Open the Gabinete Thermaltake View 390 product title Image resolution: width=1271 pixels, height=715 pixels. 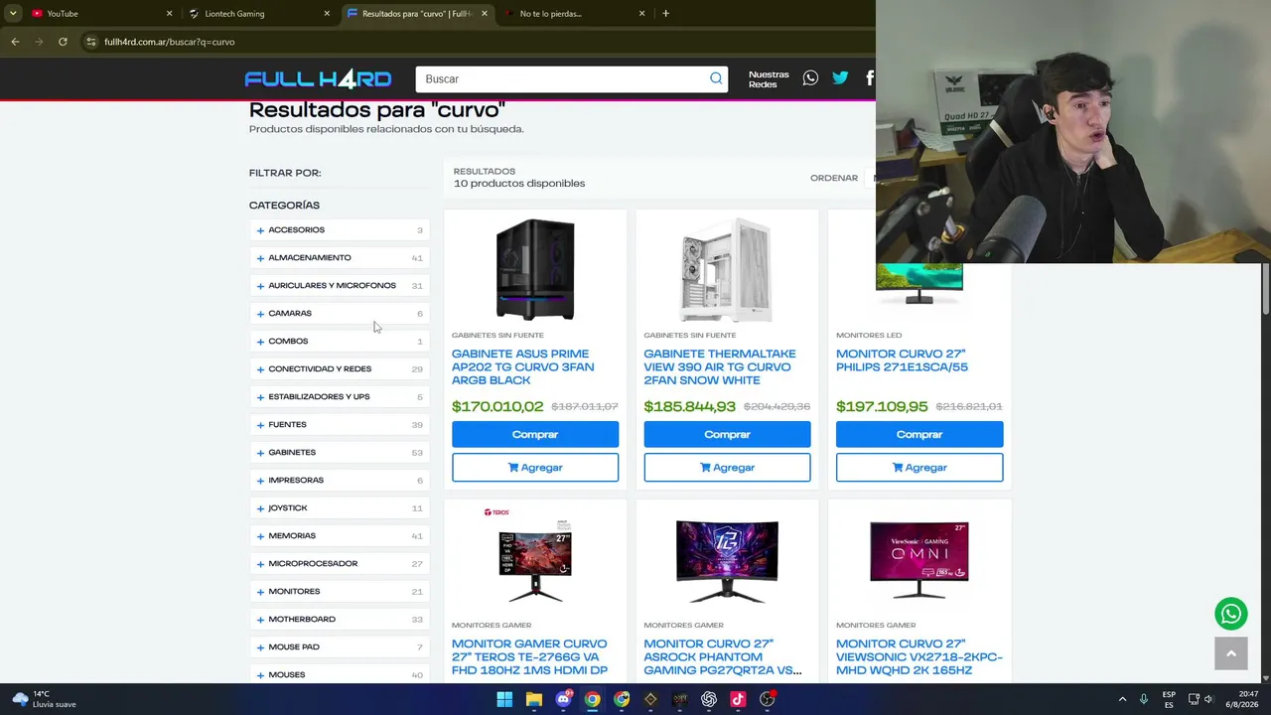(x=720, y=367)
